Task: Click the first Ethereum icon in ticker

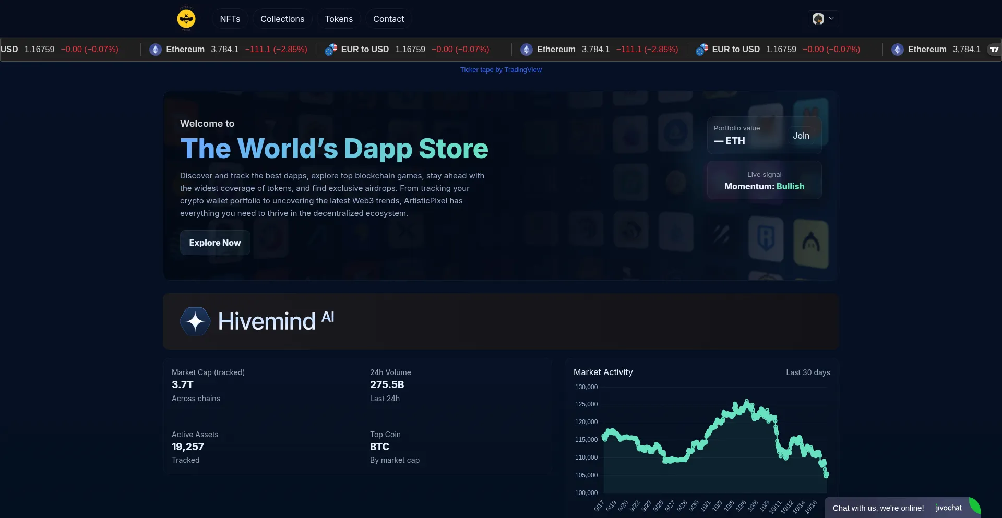Action: pos(156,50)
